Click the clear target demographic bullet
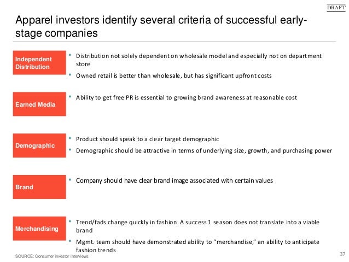Screen dimensions: 349x262 coord(147,139)
